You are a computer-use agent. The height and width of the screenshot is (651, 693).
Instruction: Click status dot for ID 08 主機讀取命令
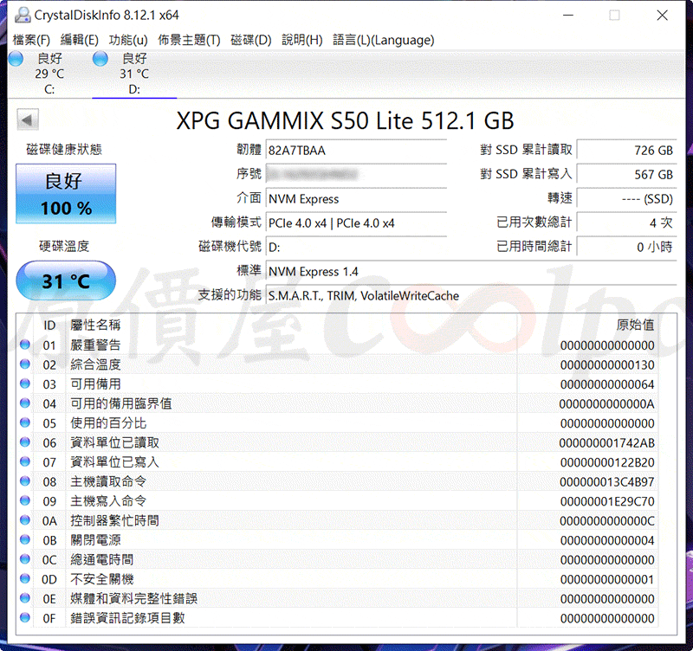pos(25,481)
